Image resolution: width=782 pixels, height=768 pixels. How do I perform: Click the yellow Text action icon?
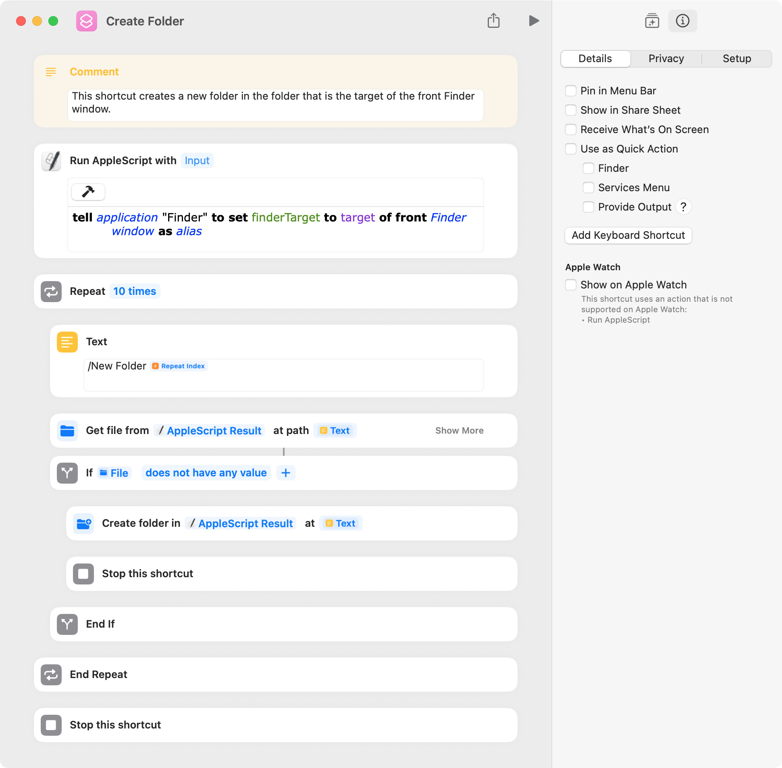tap(67, 342)
